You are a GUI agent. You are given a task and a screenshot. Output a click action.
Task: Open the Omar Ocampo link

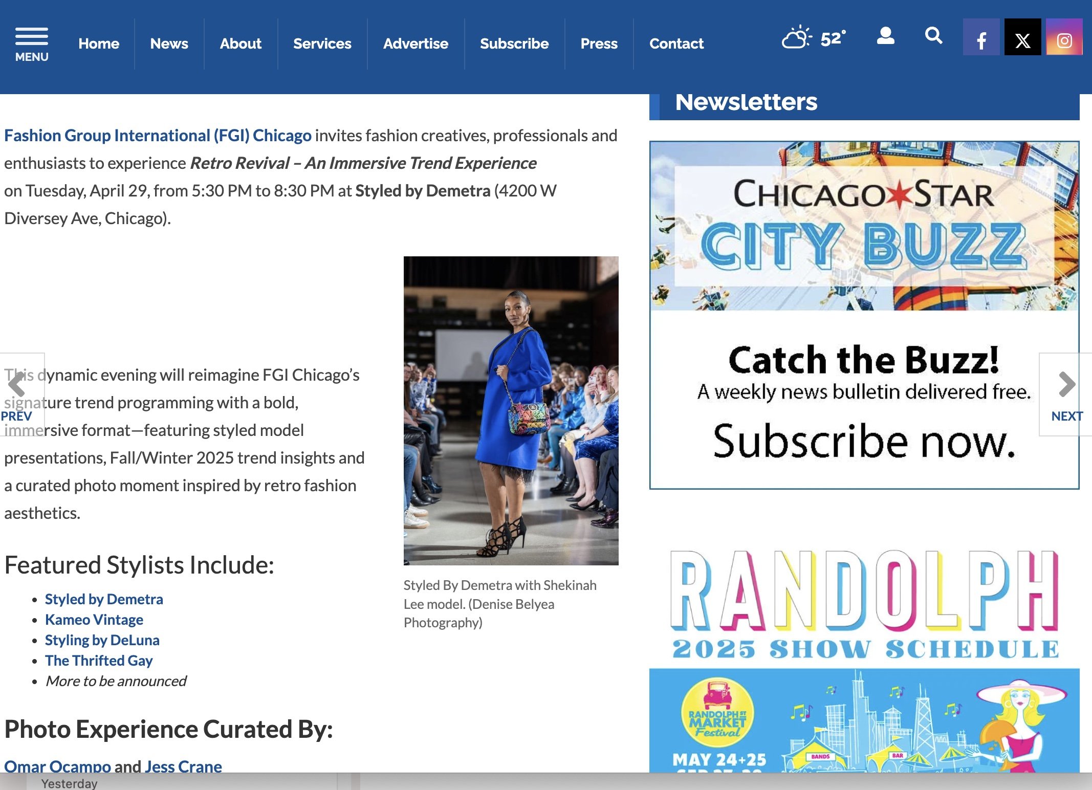(x=57, y=766)
